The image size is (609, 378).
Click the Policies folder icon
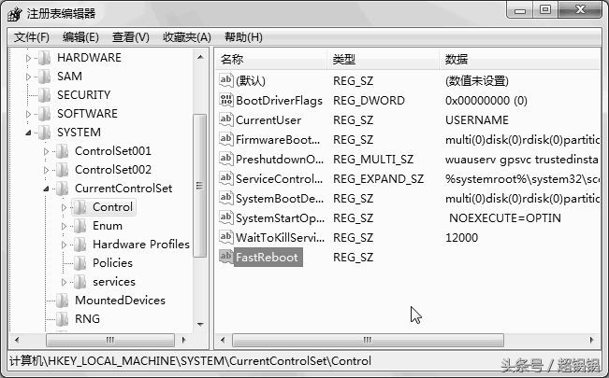click(80, 263)
